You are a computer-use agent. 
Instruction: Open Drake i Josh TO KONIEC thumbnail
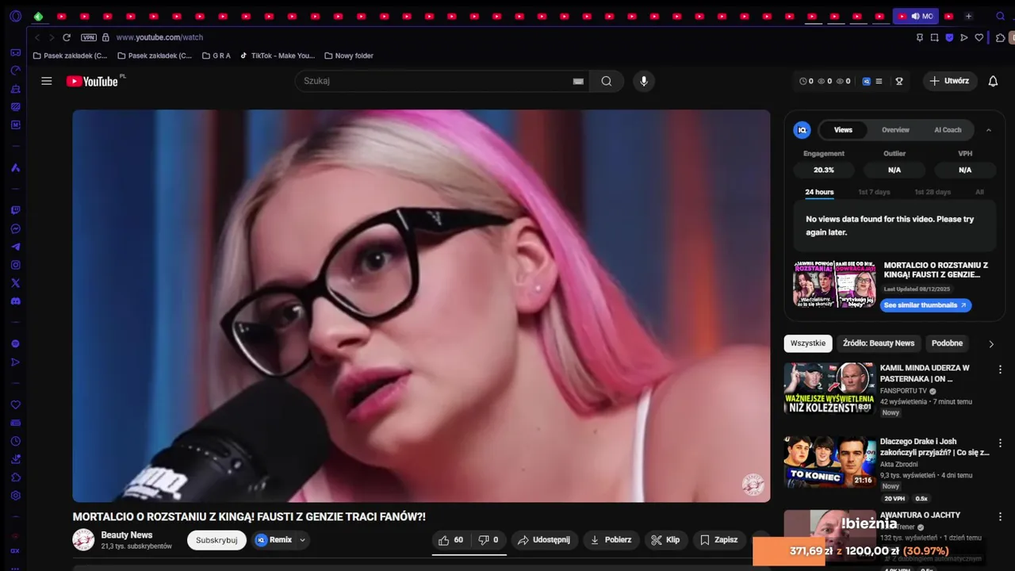click(829, 462)
